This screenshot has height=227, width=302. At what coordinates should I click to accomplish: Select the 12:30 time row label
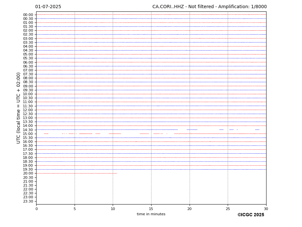tap(28, 114)
